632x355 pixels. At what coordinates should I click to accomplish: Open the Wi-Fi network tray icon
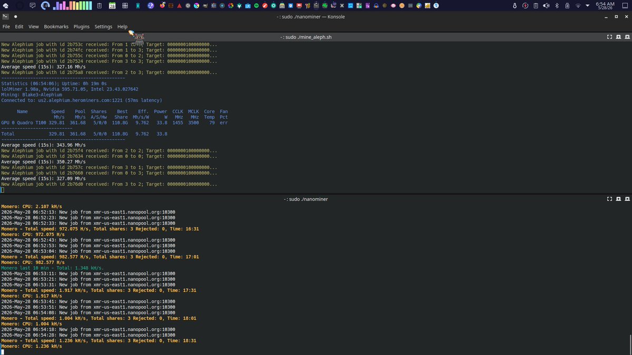tap(578, 5)
